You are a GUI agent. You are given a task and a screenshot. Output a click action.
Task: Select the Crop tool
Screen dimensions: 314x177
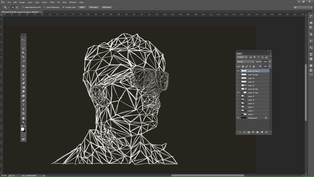pyautogui.click(x=24, y=57)
